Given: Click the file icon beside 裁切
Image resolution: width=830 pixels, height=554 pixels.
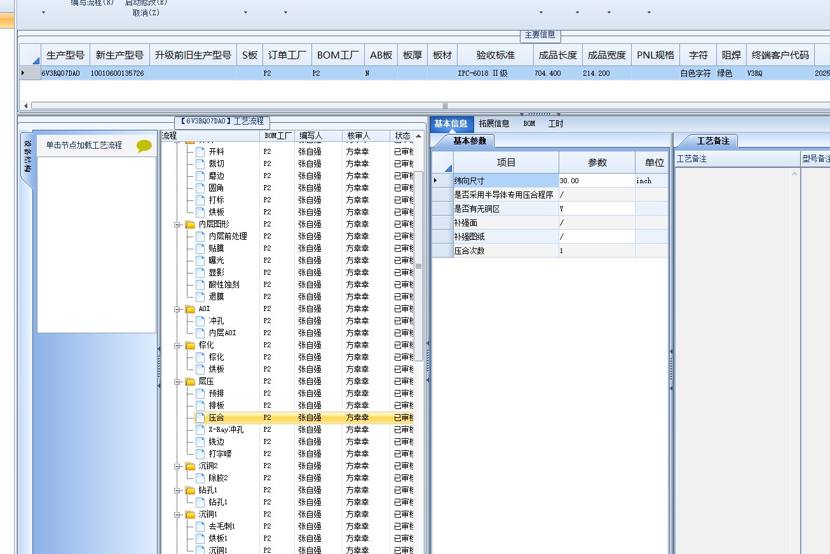Looking at the screenshot, I should pyautogui.click(x=200, y=163).
